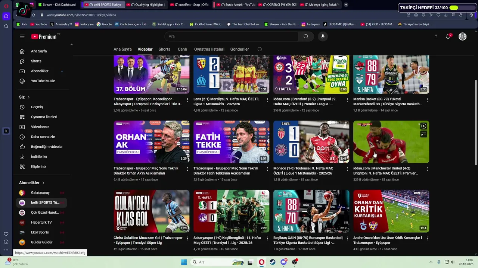Open the upload/create icon in the header
Screen dimensions: 478x268
[436, 36]
